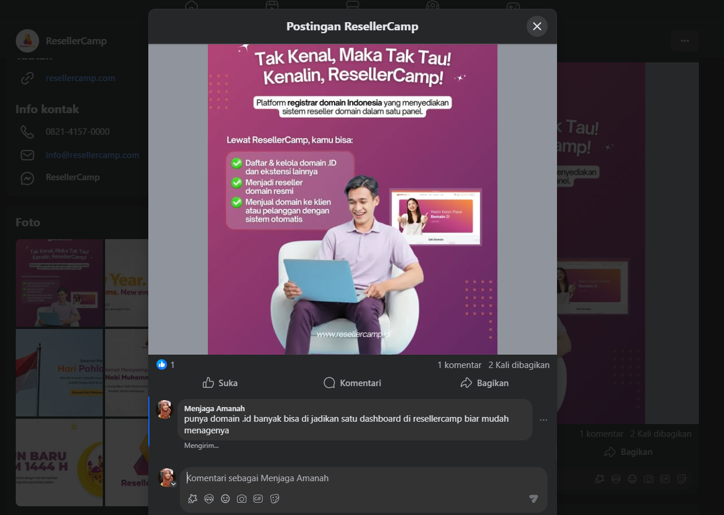The image size is (724, 515).
Task: Open the avatar emoji picker in the comment box
Action: (x=209, y=499)
